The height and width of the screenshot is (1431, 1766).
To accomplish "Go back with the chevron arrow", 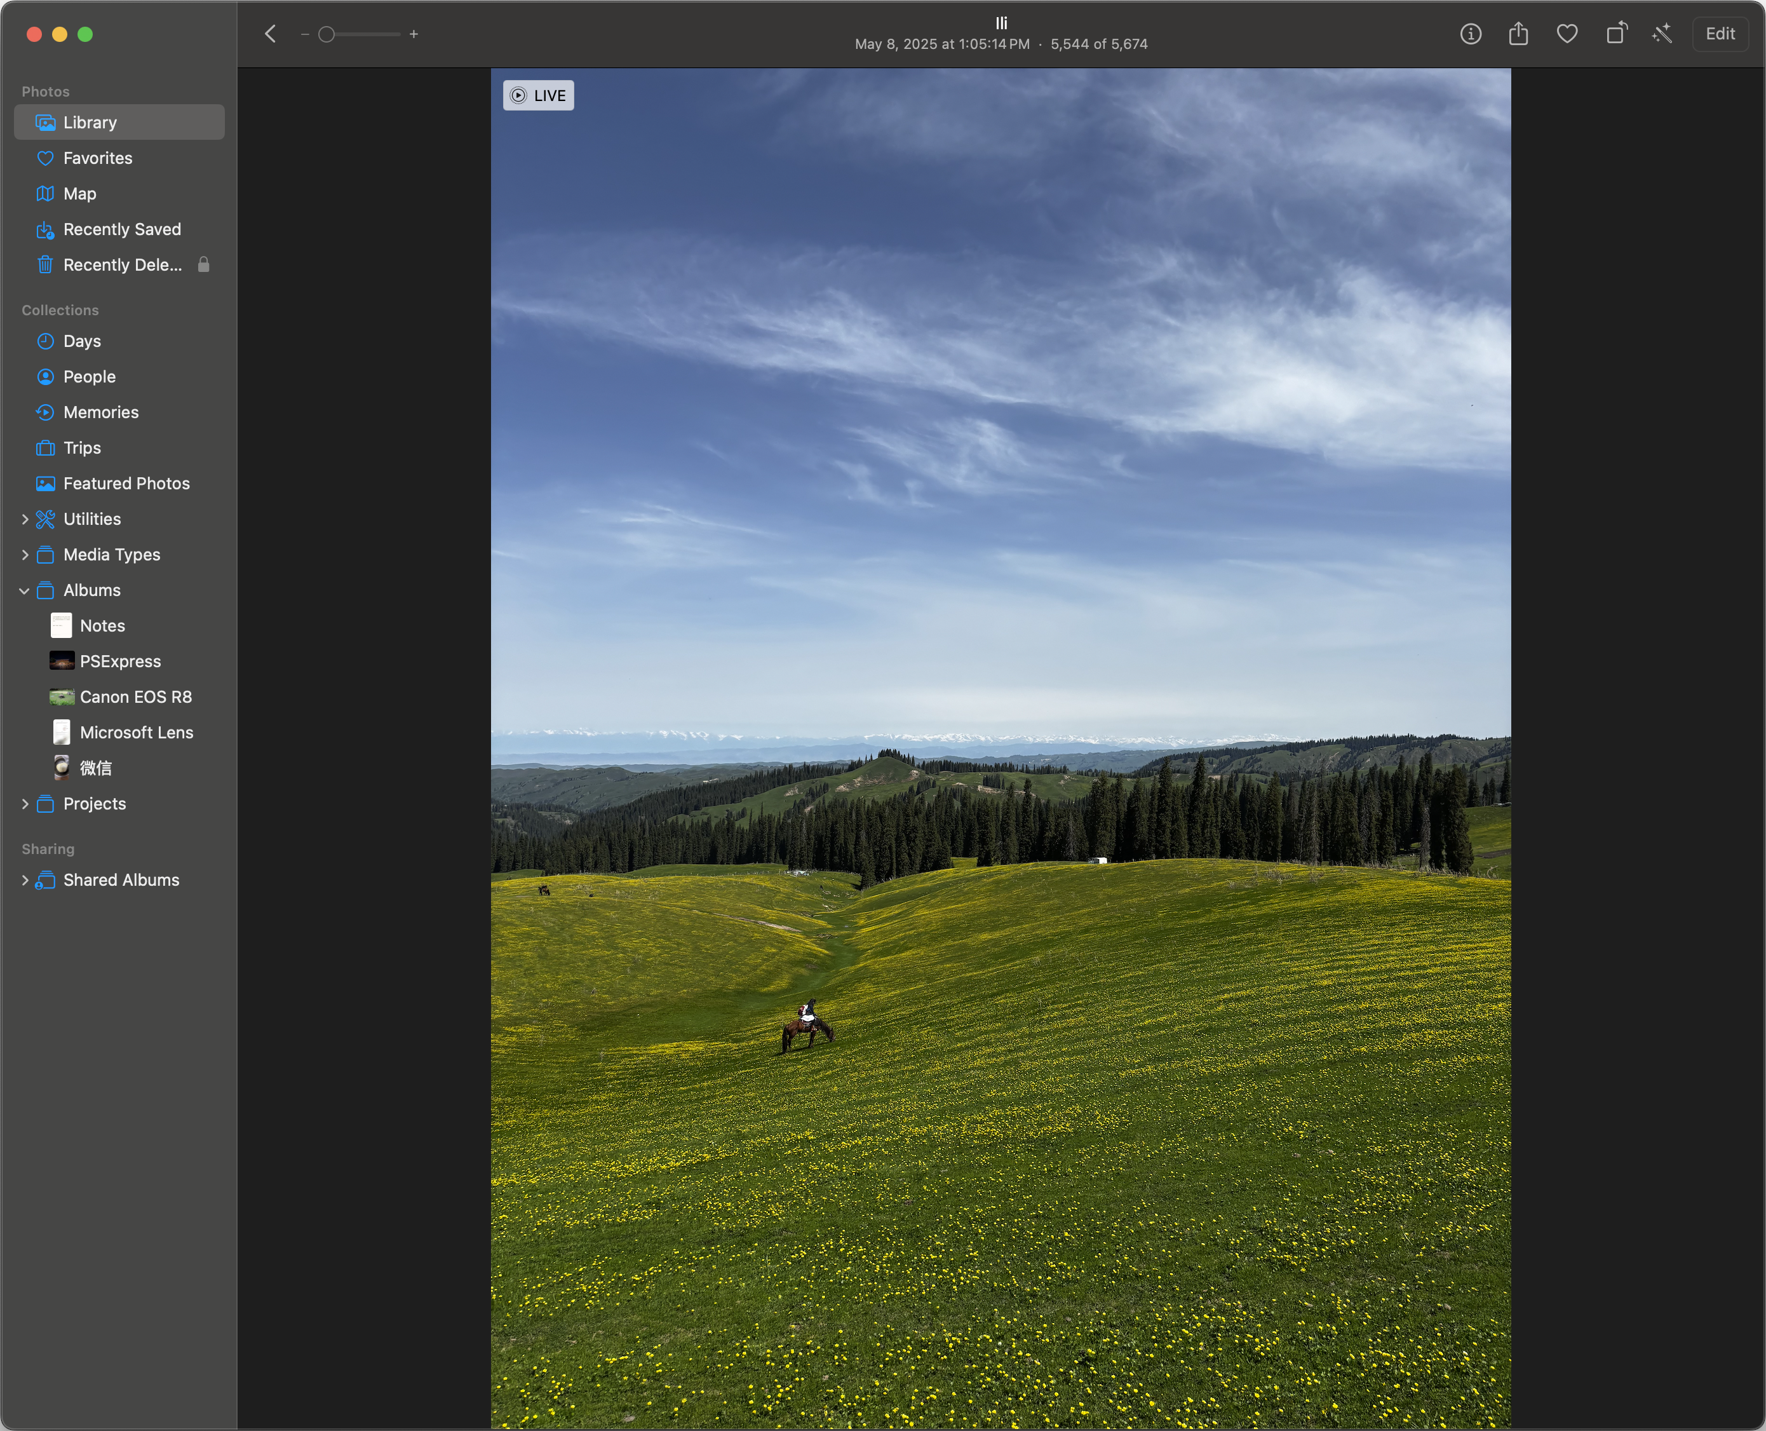I will [x=270, y=34].
